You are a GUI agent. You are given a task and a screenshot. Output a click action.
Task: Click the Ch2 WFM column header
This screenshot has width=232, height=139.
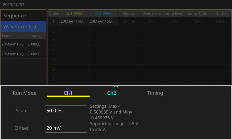[x=103, y=13]
